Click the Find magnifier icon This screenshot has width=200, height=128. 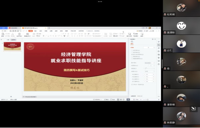(134, 34)
